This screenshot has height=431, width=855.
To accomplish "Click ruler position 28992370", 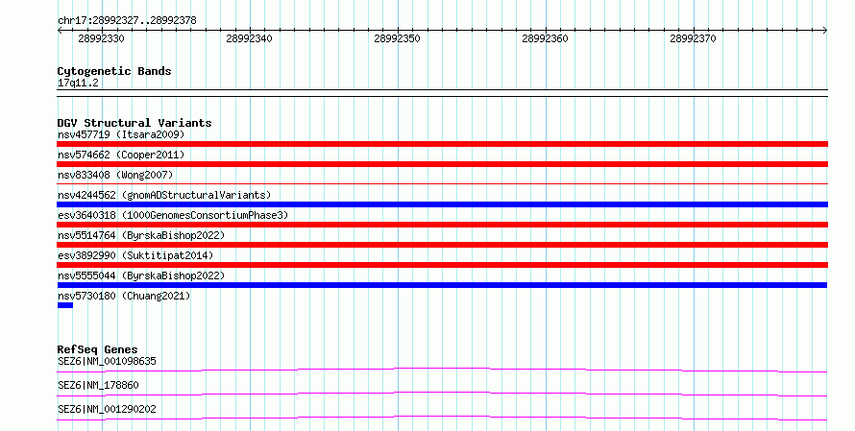I will tap(693, 38).
